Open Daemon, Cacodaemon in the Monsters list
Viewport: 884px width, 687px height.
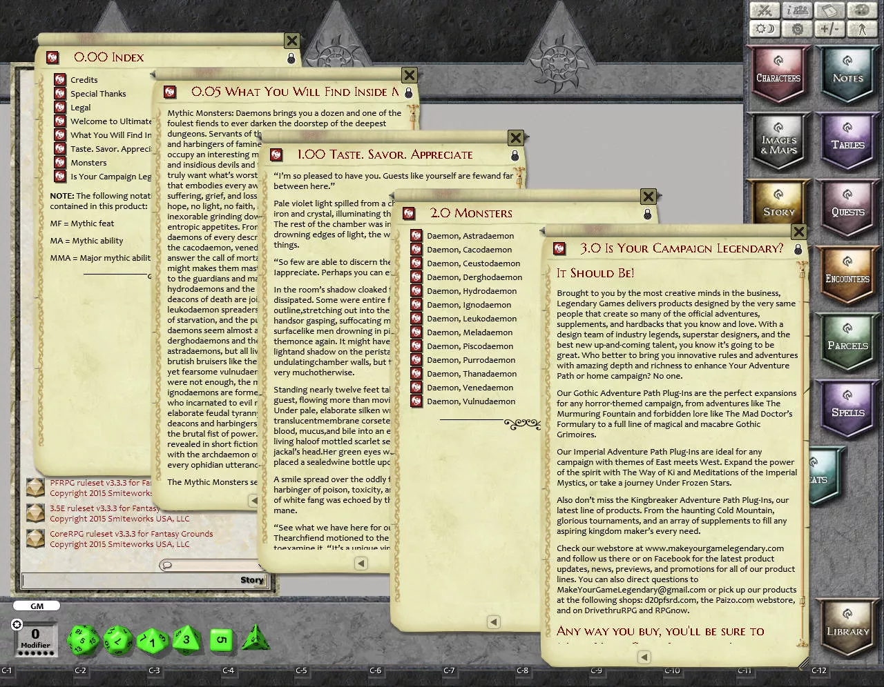[469, 250]
